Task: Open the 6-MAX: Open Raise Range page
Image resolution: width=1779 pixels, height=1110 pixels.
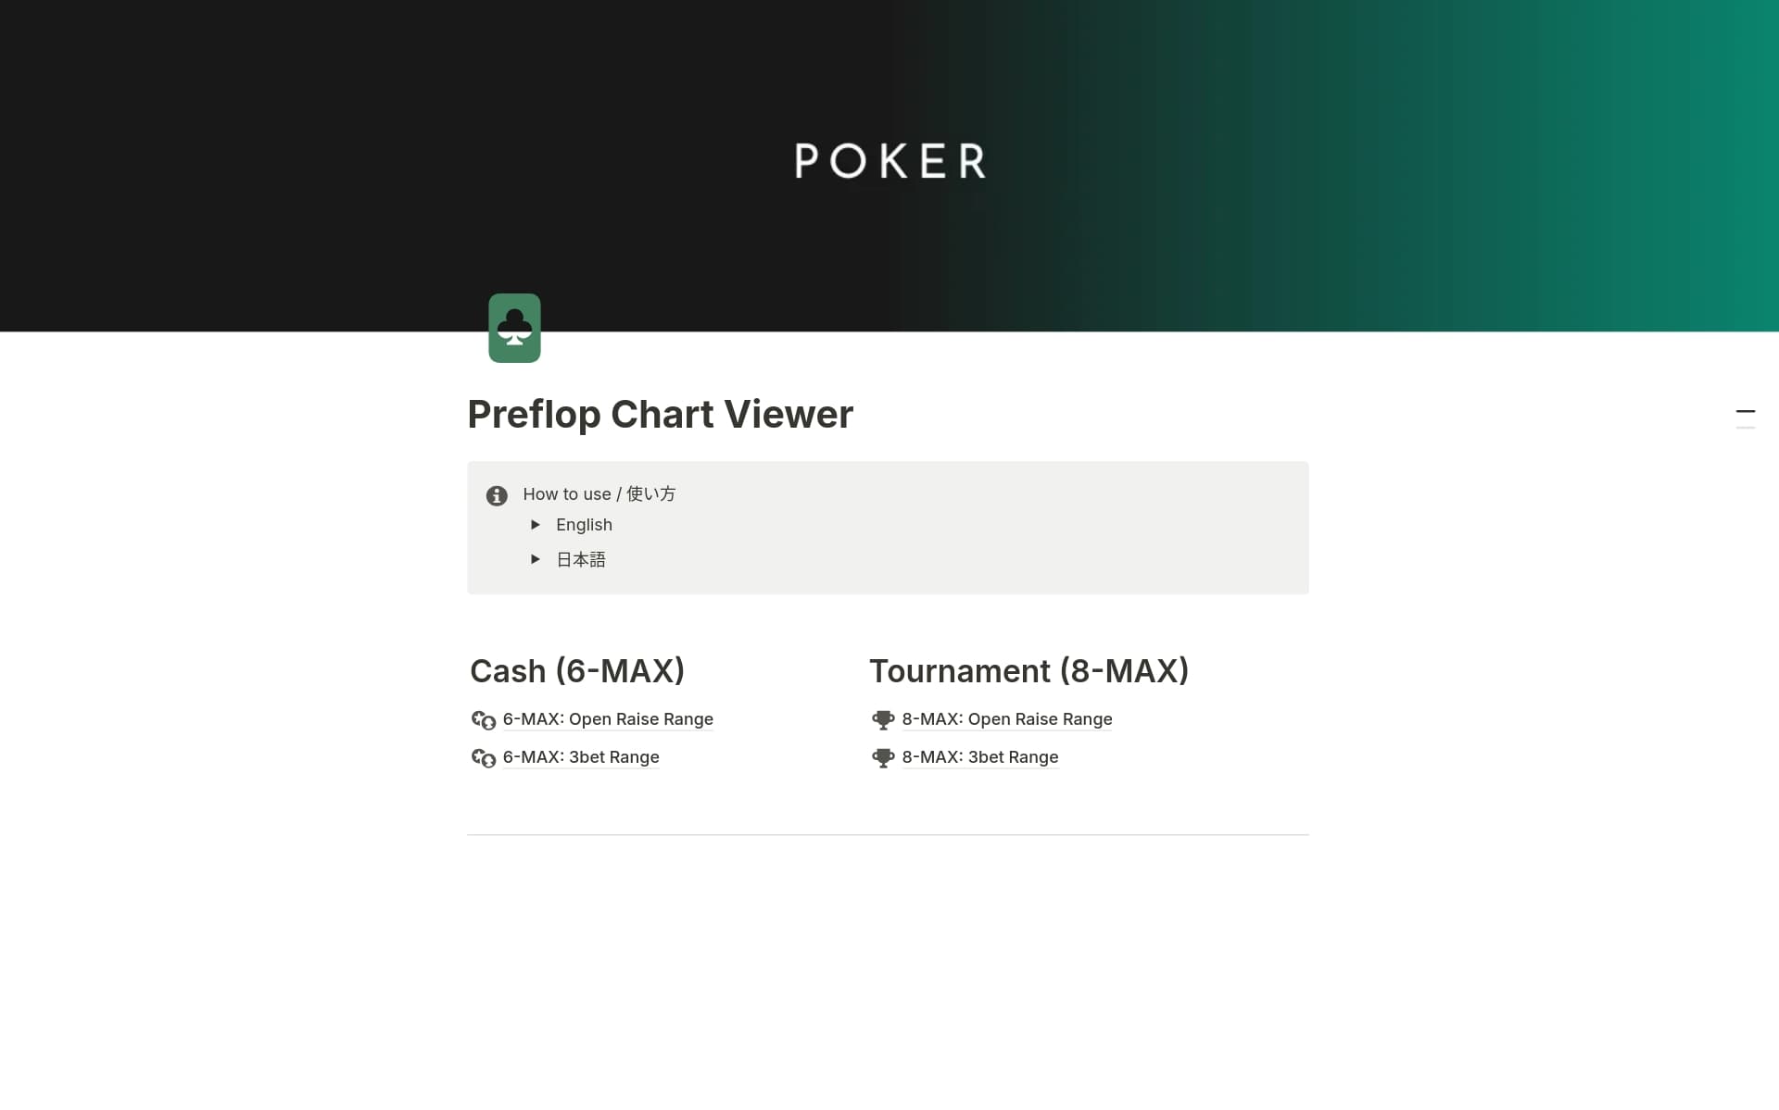Action: (608, 718)
